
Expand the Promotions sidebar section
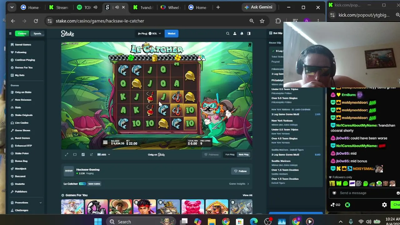tap(26, 202)
